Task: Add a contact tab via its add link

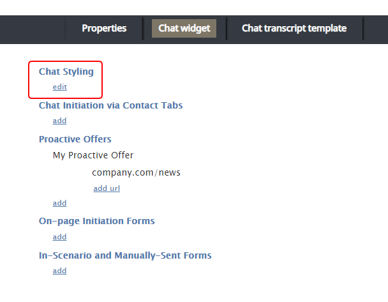Action: (59, 121)
